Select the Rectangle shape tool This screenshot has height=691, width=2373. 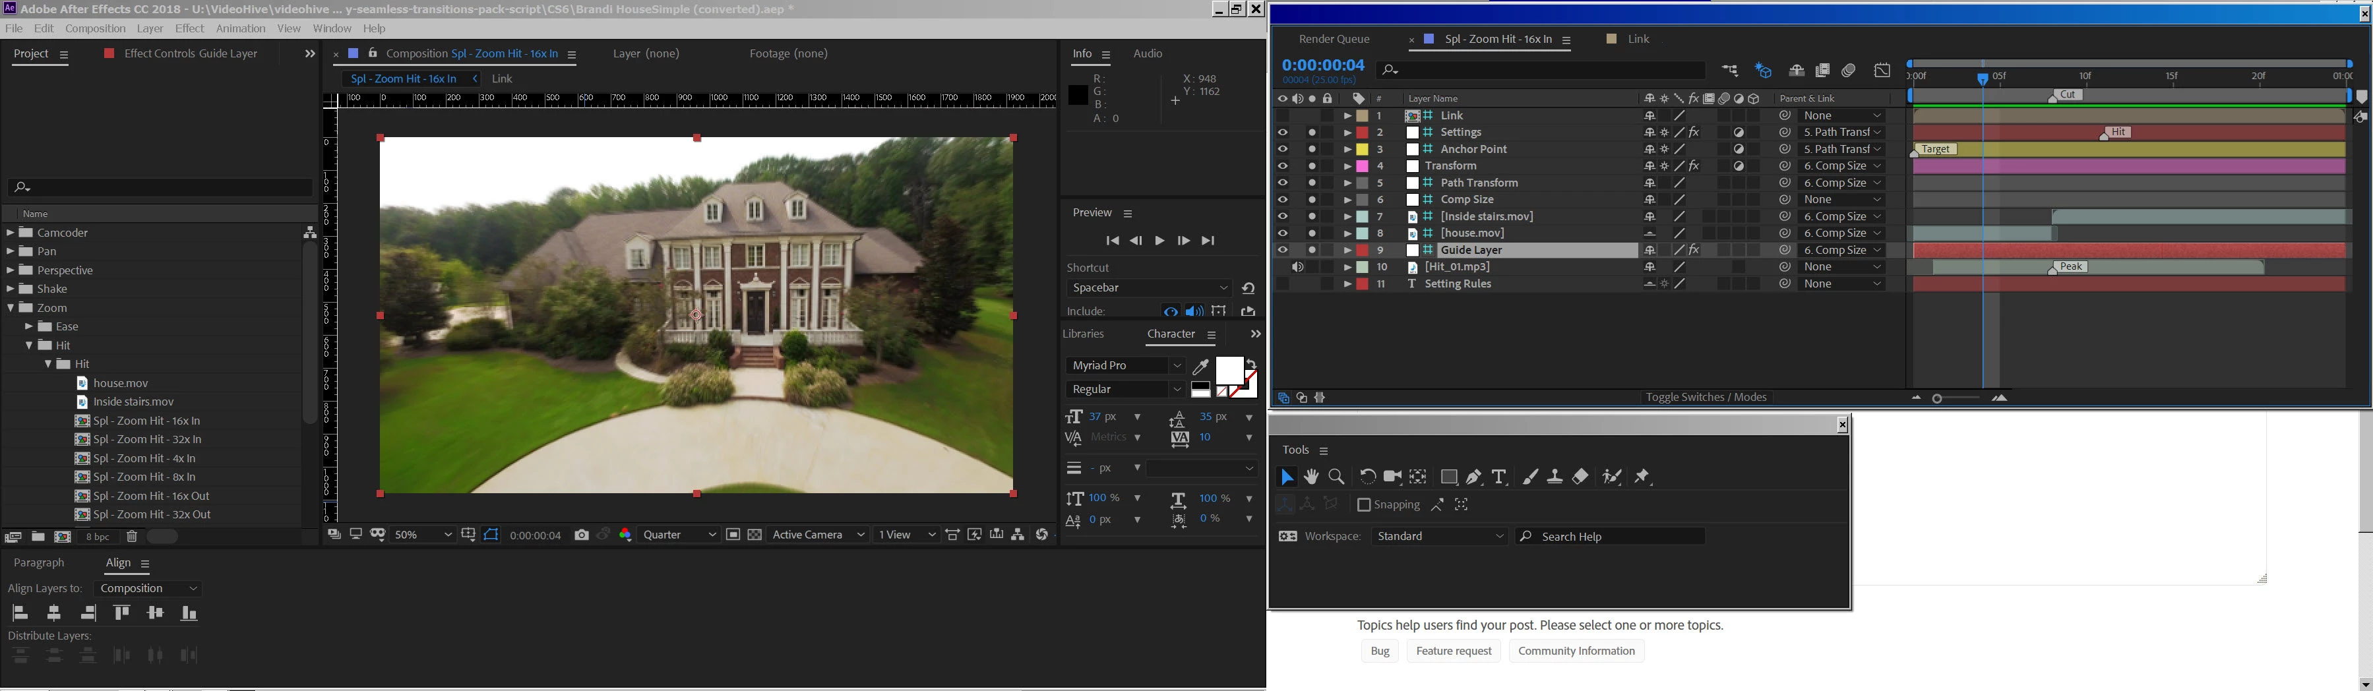pyautogui.click(x=1449, y=477)
